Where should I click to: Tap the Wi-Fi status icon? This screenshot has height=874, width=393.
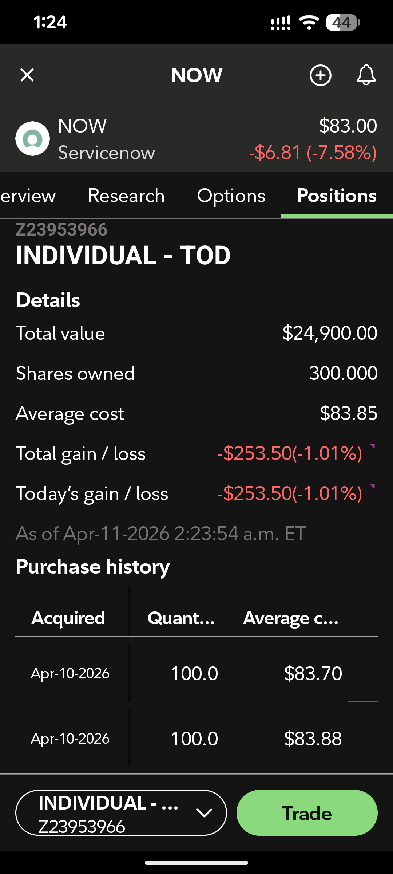click(x=309, y=23)
